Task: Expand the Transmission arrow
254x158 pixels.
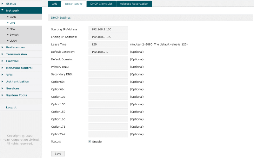Action: pos(2,54)
